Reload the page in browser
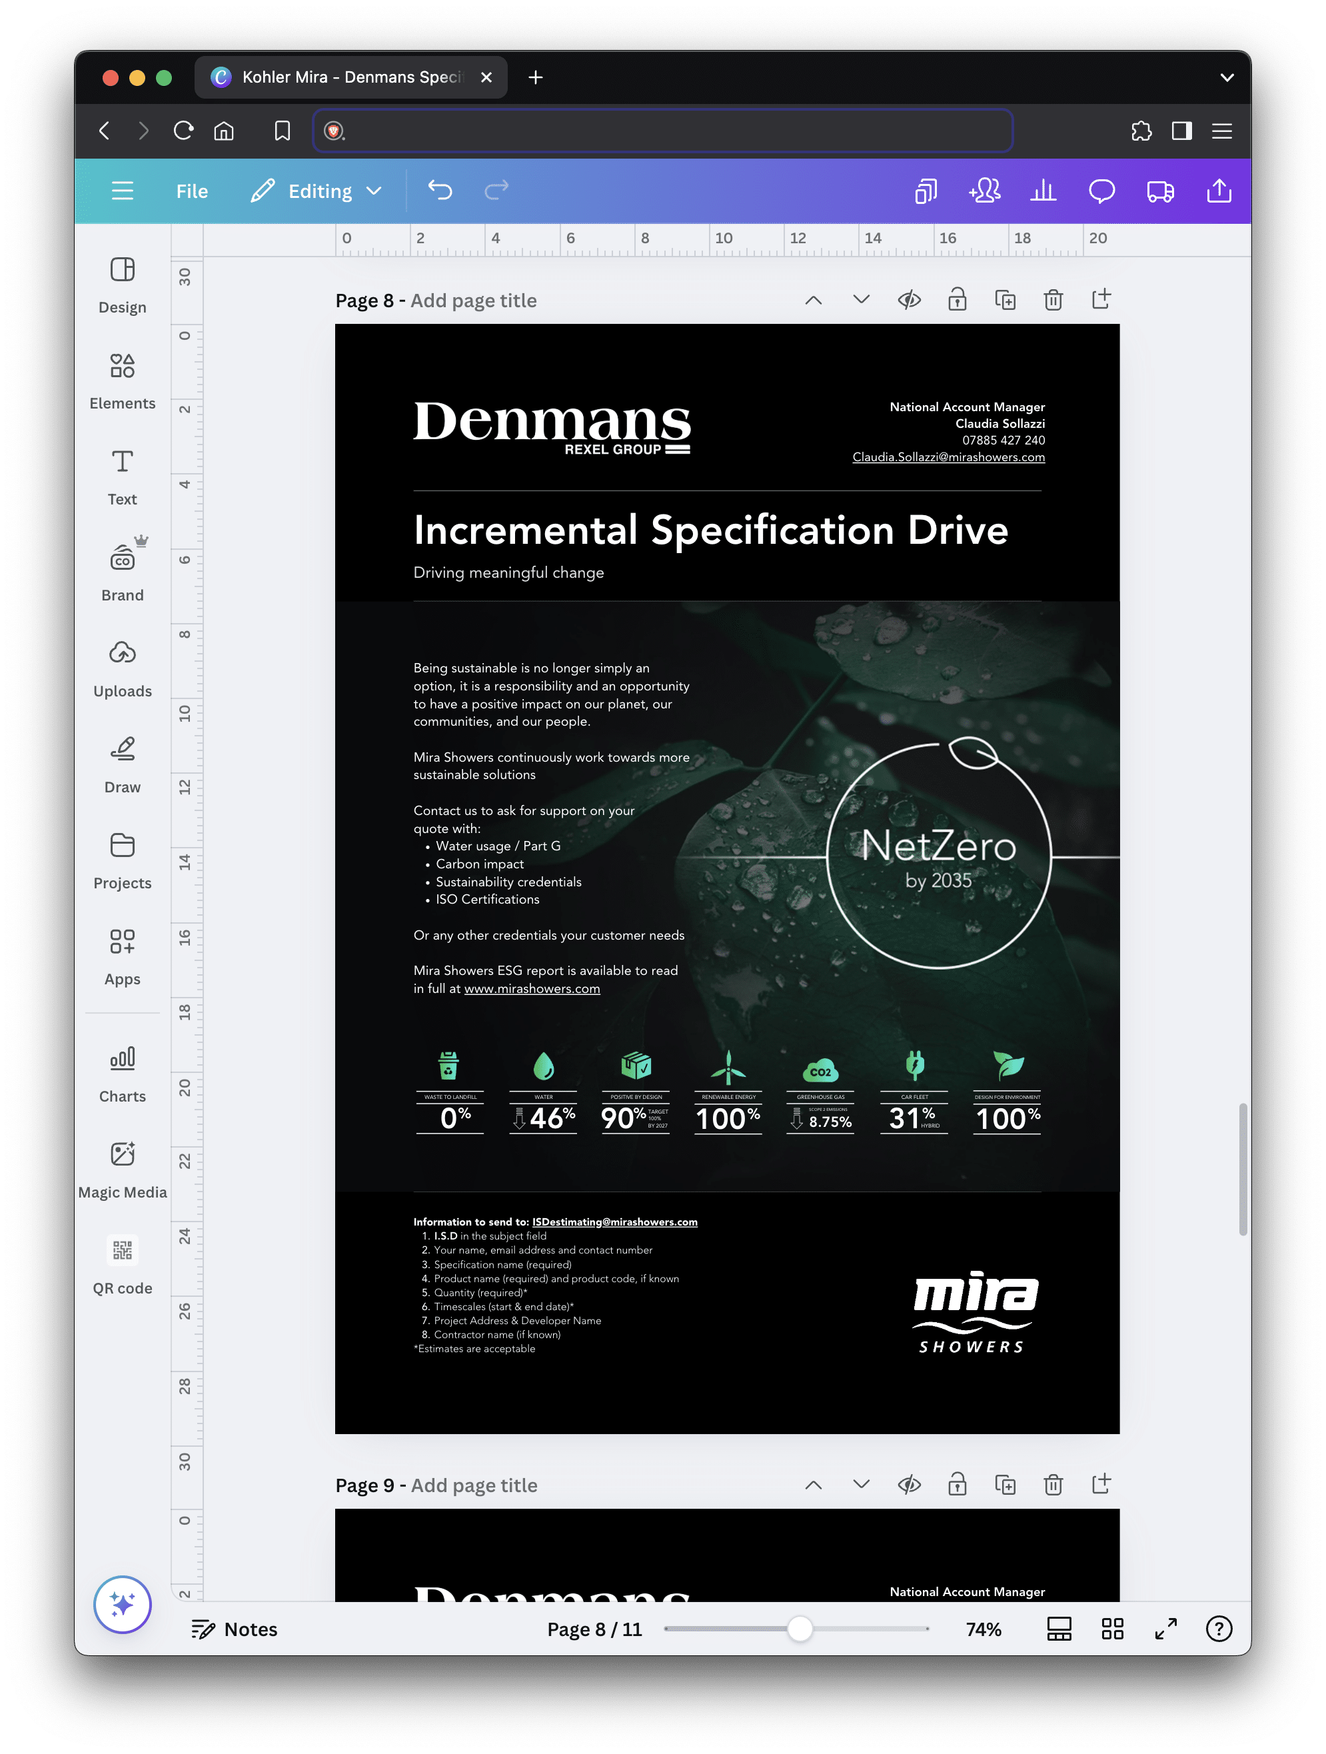 pos(183,131)
